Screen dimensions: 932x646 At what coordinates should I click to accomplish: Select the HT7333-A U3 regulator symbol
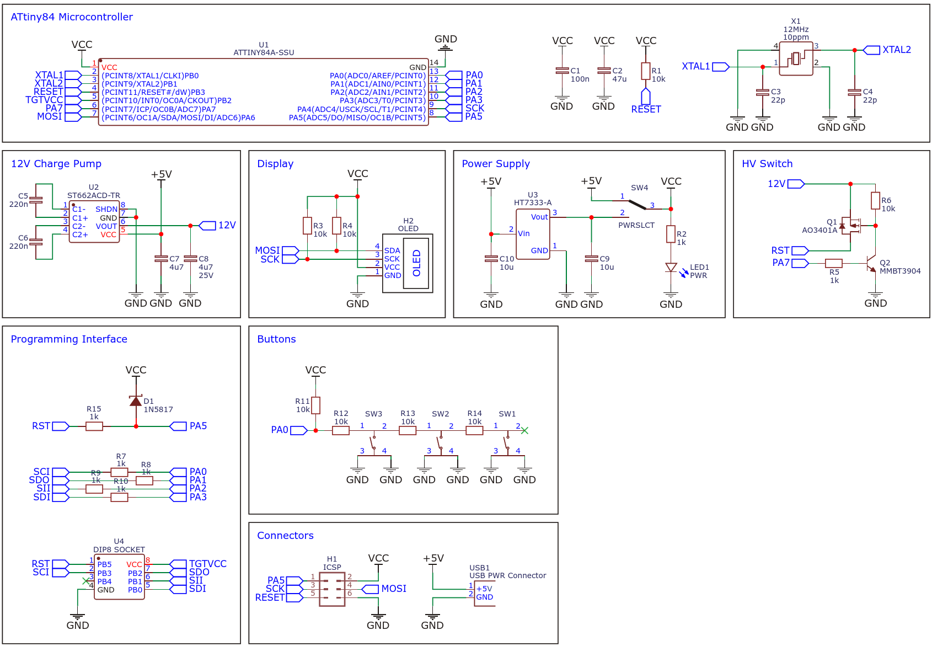click(532, 234)
